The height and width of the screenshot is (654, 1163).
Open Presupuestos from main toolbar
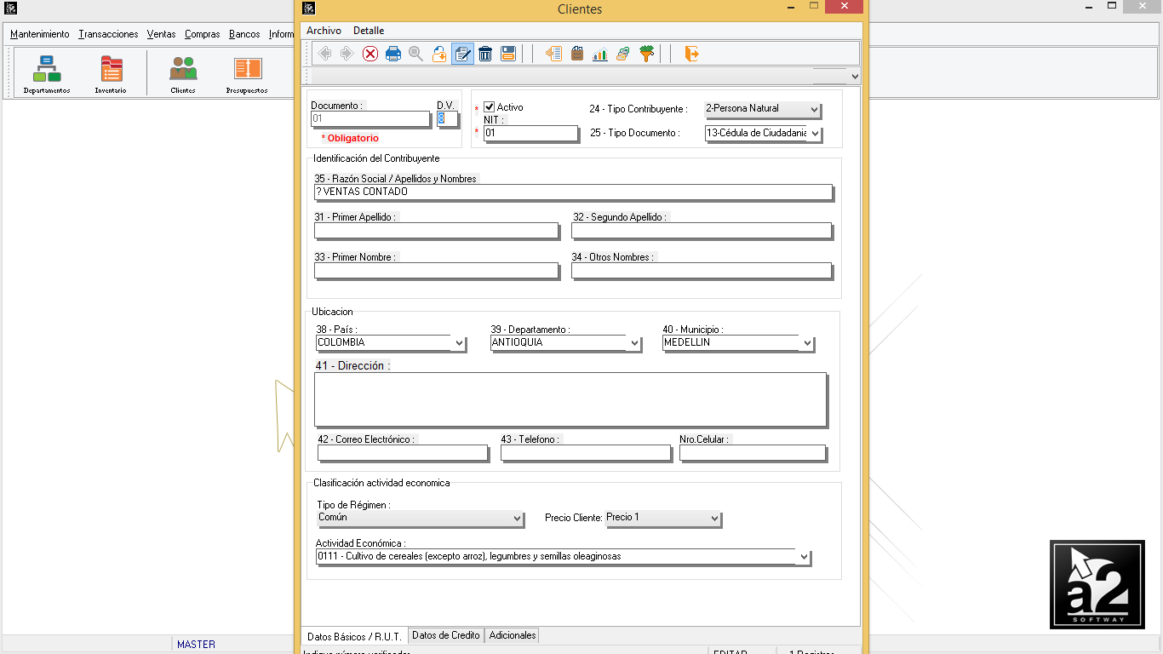(247, 74)
